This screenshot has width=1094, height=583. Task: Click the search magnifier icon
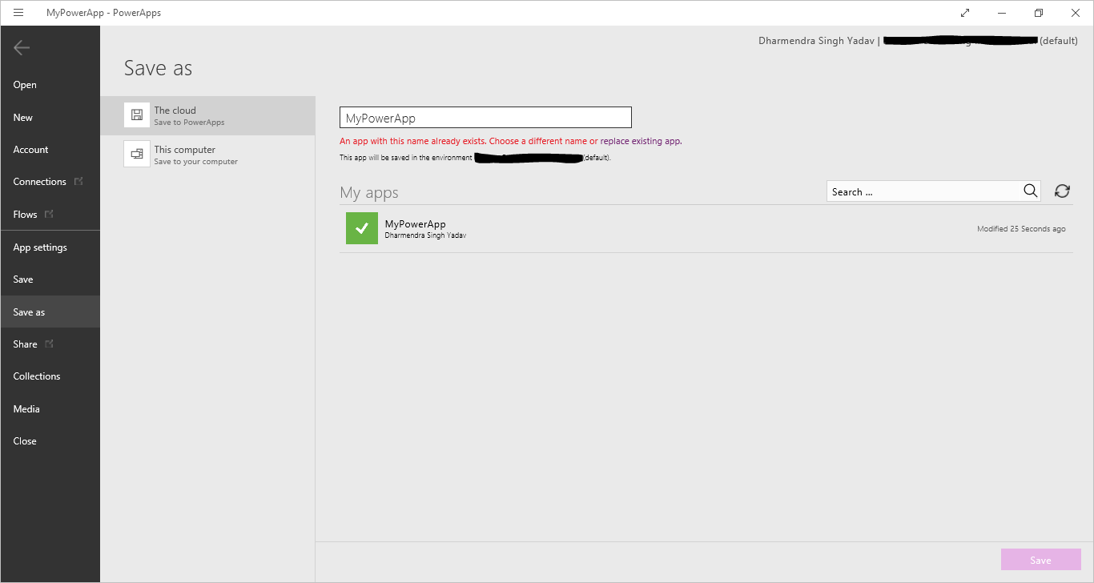[1031, 191]
